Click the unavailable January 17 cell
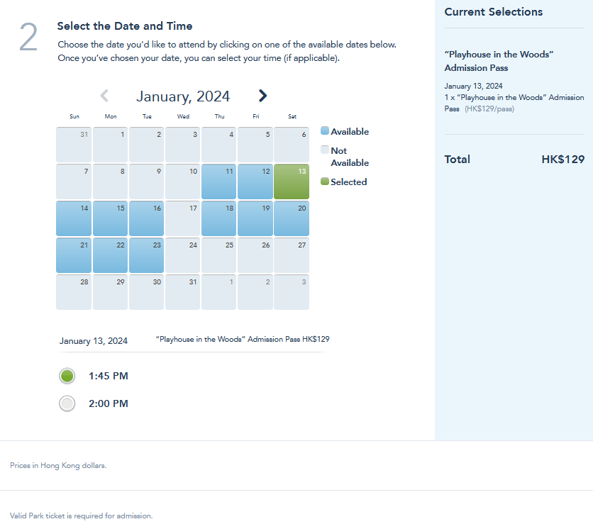593x529 pixels. (183, 218)
